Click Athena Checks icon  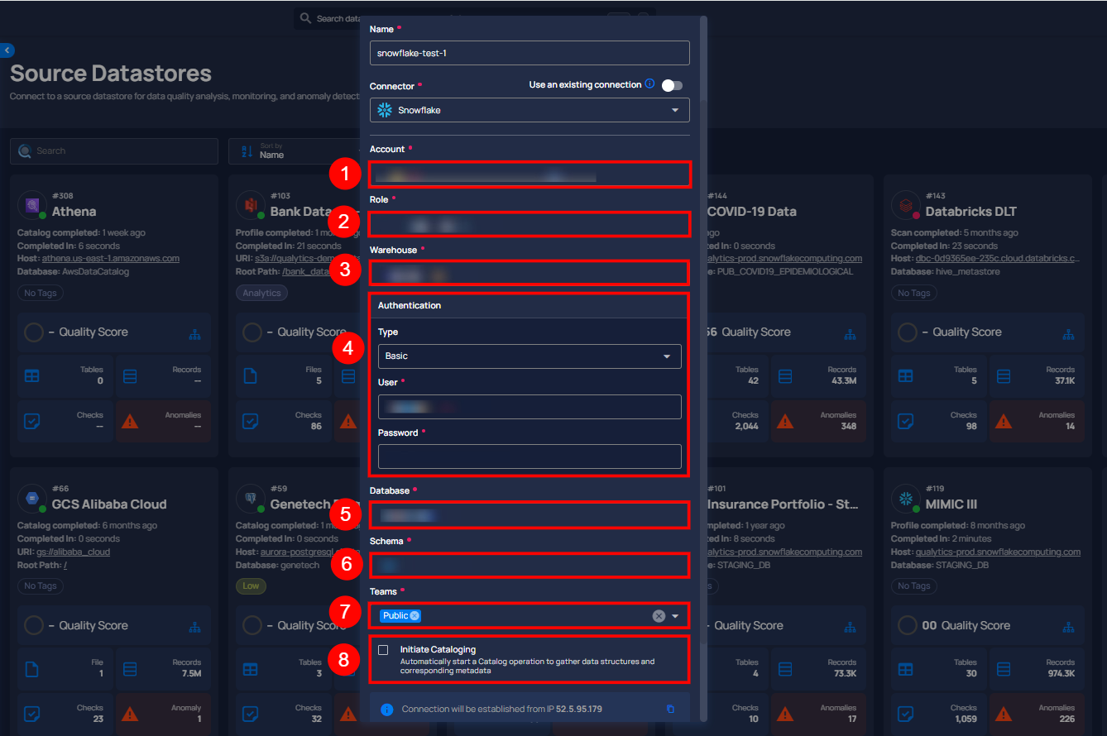[x=31, y=422]
